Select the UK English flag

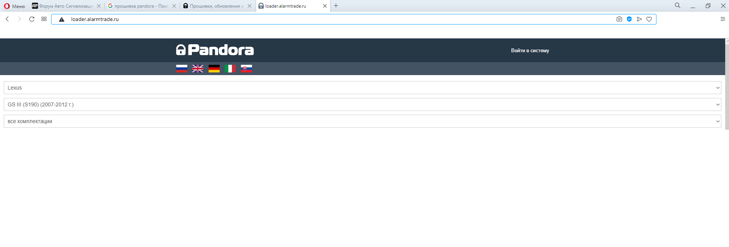(x=198, y=69)
